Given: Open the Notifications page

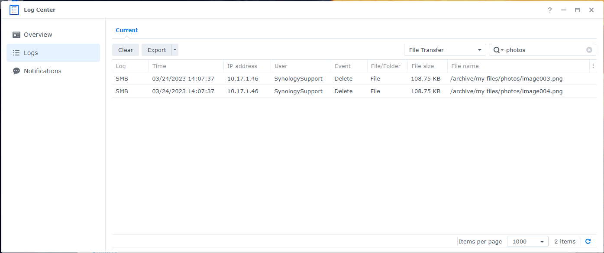Looking at the screenshot, I should click(x=42, y=71).
